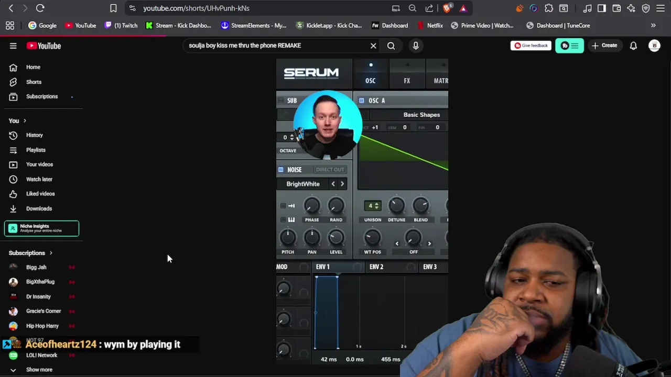Click the Give feedback button

[x=531, y=46]
